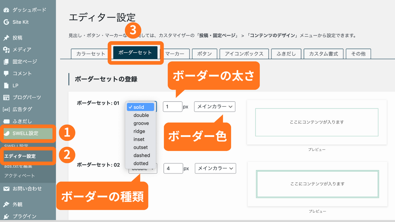This screenshot has height=222, width=395.
Task: Switch to the その他 tab
Action: (358, 54)
